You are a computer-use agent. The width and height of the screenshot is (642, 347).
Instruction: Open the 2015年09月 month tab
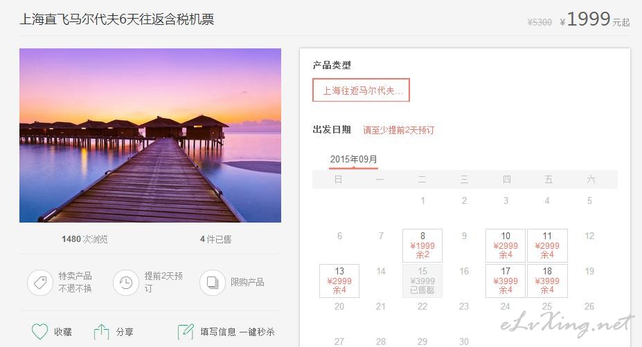click(x=354, y=160)
